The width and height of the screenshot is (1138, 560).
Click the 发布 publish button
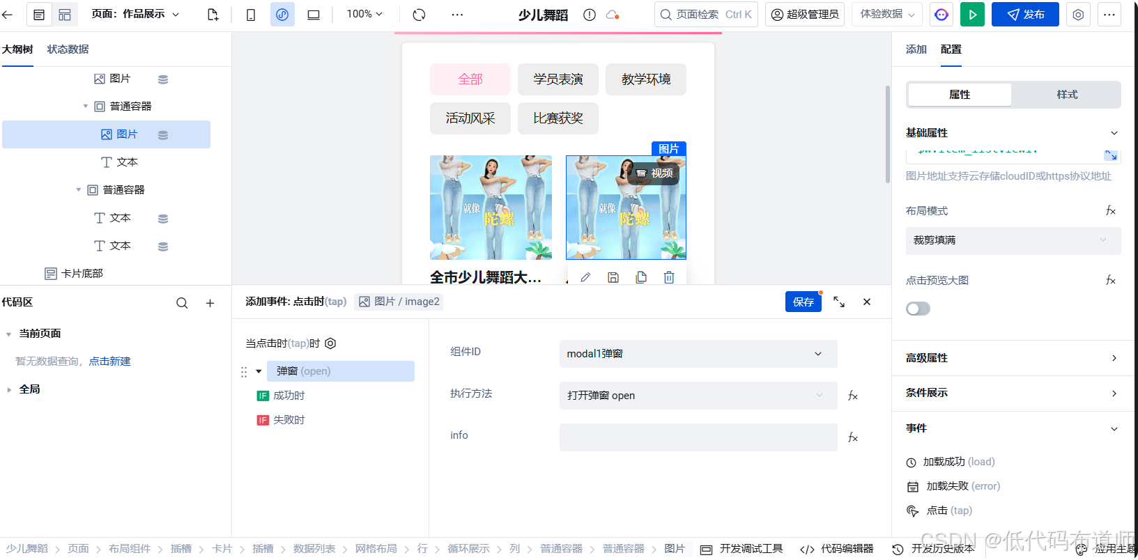pyautogui.click(x=1025, y=15)
